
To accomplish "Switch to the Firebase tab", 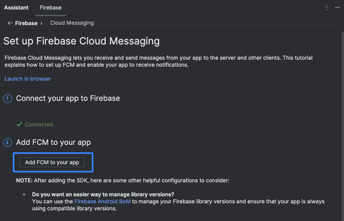I will (51, 8).
